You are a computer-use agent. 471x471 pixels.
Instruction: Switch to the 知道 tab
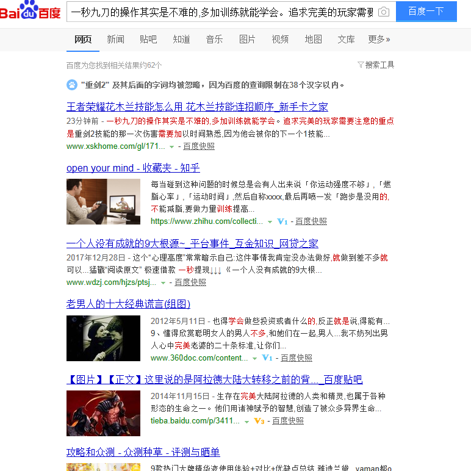(x=181, y=39)
